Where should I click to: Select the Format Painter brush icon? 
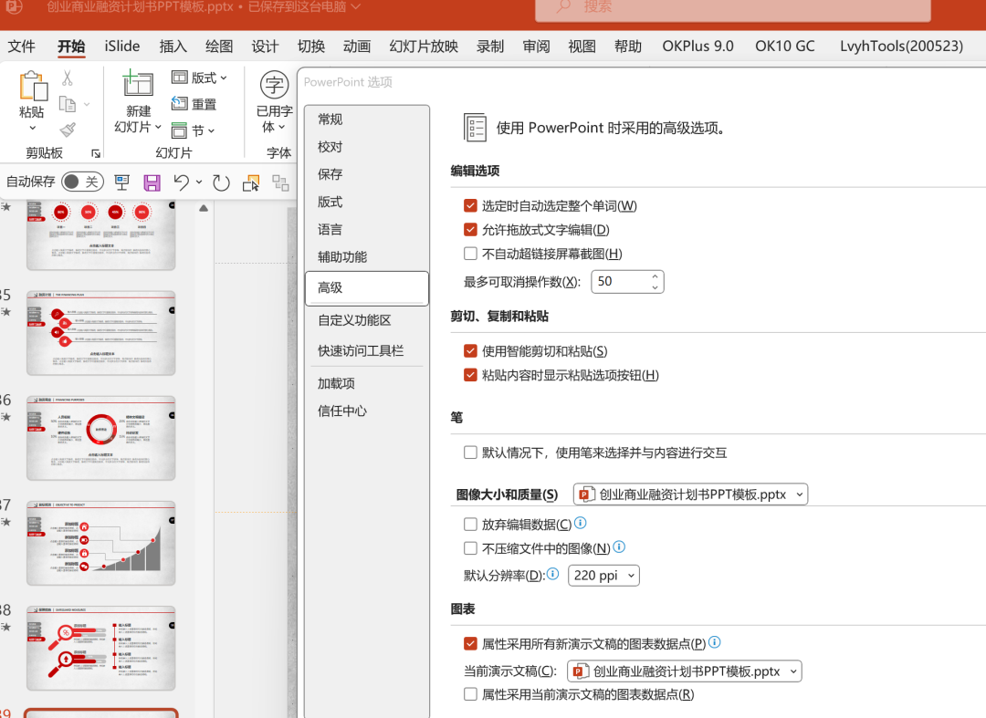pos(68,130)
